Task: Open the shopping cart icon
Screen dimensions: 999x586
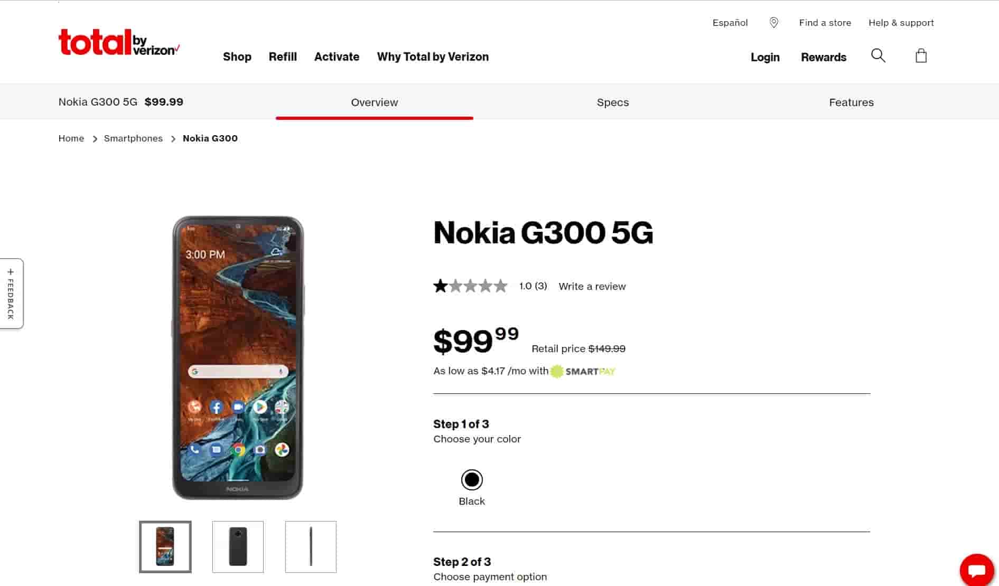Action: (921, 55)
